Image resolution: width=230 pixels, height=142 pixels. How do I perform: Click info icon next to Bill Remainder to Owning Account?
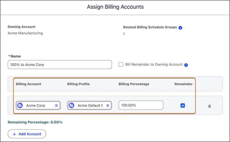coord(186,65)
